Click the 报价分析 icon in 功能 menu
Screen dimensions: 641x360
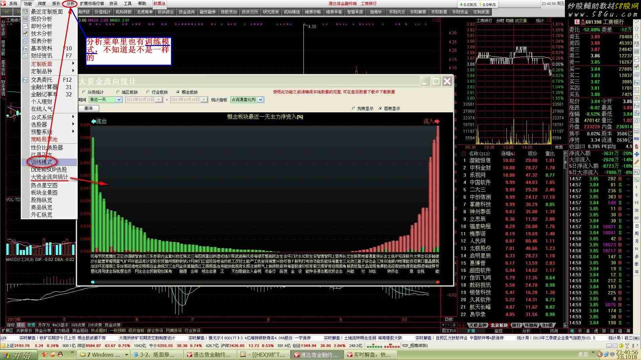click(x=25, y=19)
